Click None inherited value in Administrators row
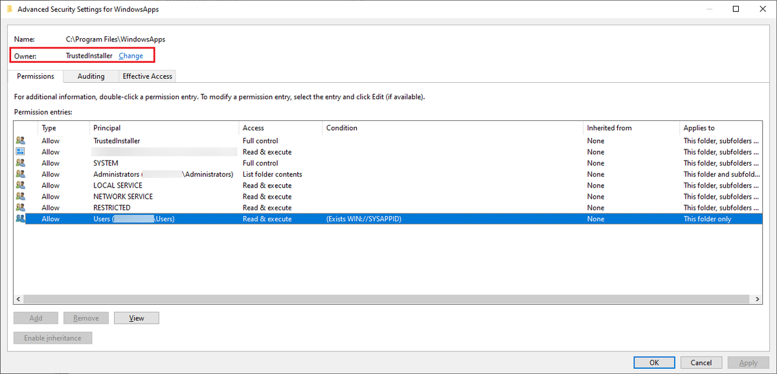This screenshot has height=374, width=777. [596, 174]
